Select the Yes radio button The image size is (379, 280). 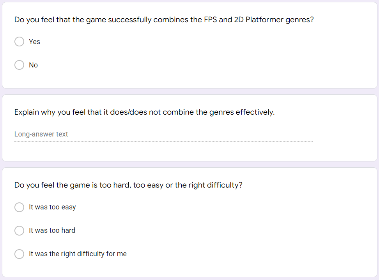click(19, 42)
